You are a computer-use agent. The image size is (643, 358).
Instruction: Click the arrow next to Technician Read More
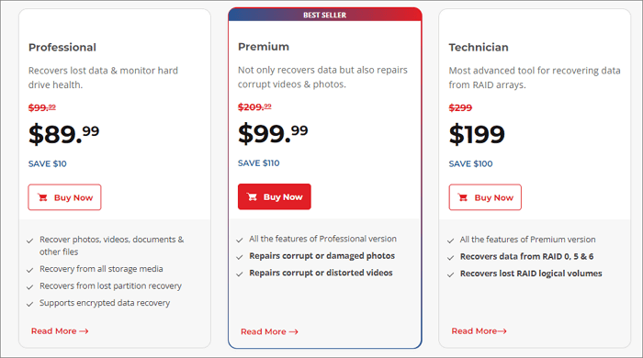502,331
